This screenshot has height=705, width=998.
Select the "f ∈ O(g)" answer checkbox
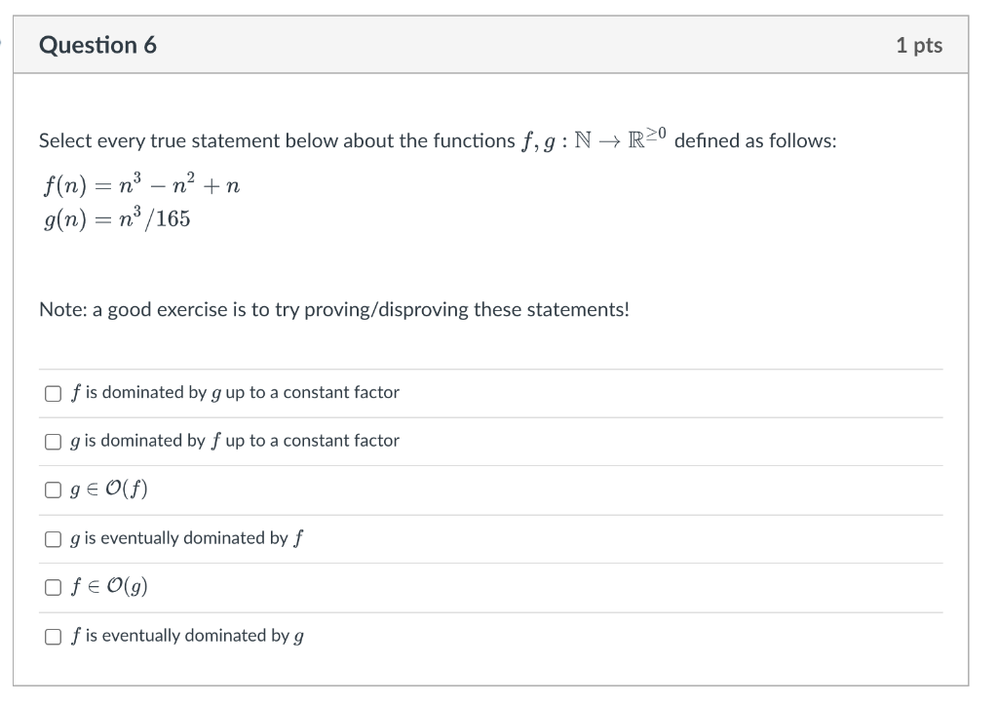(52, 587)
